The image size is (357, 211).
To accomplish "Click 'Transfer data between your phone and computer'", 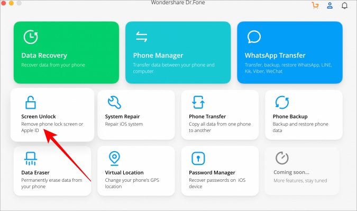I will [173, 68].
